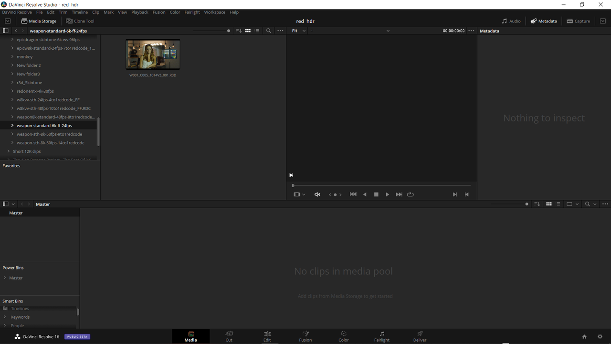This screenshot has width=611, height=344.
Task: Toggle the Metadata panel
Action: tap(544, 21)
